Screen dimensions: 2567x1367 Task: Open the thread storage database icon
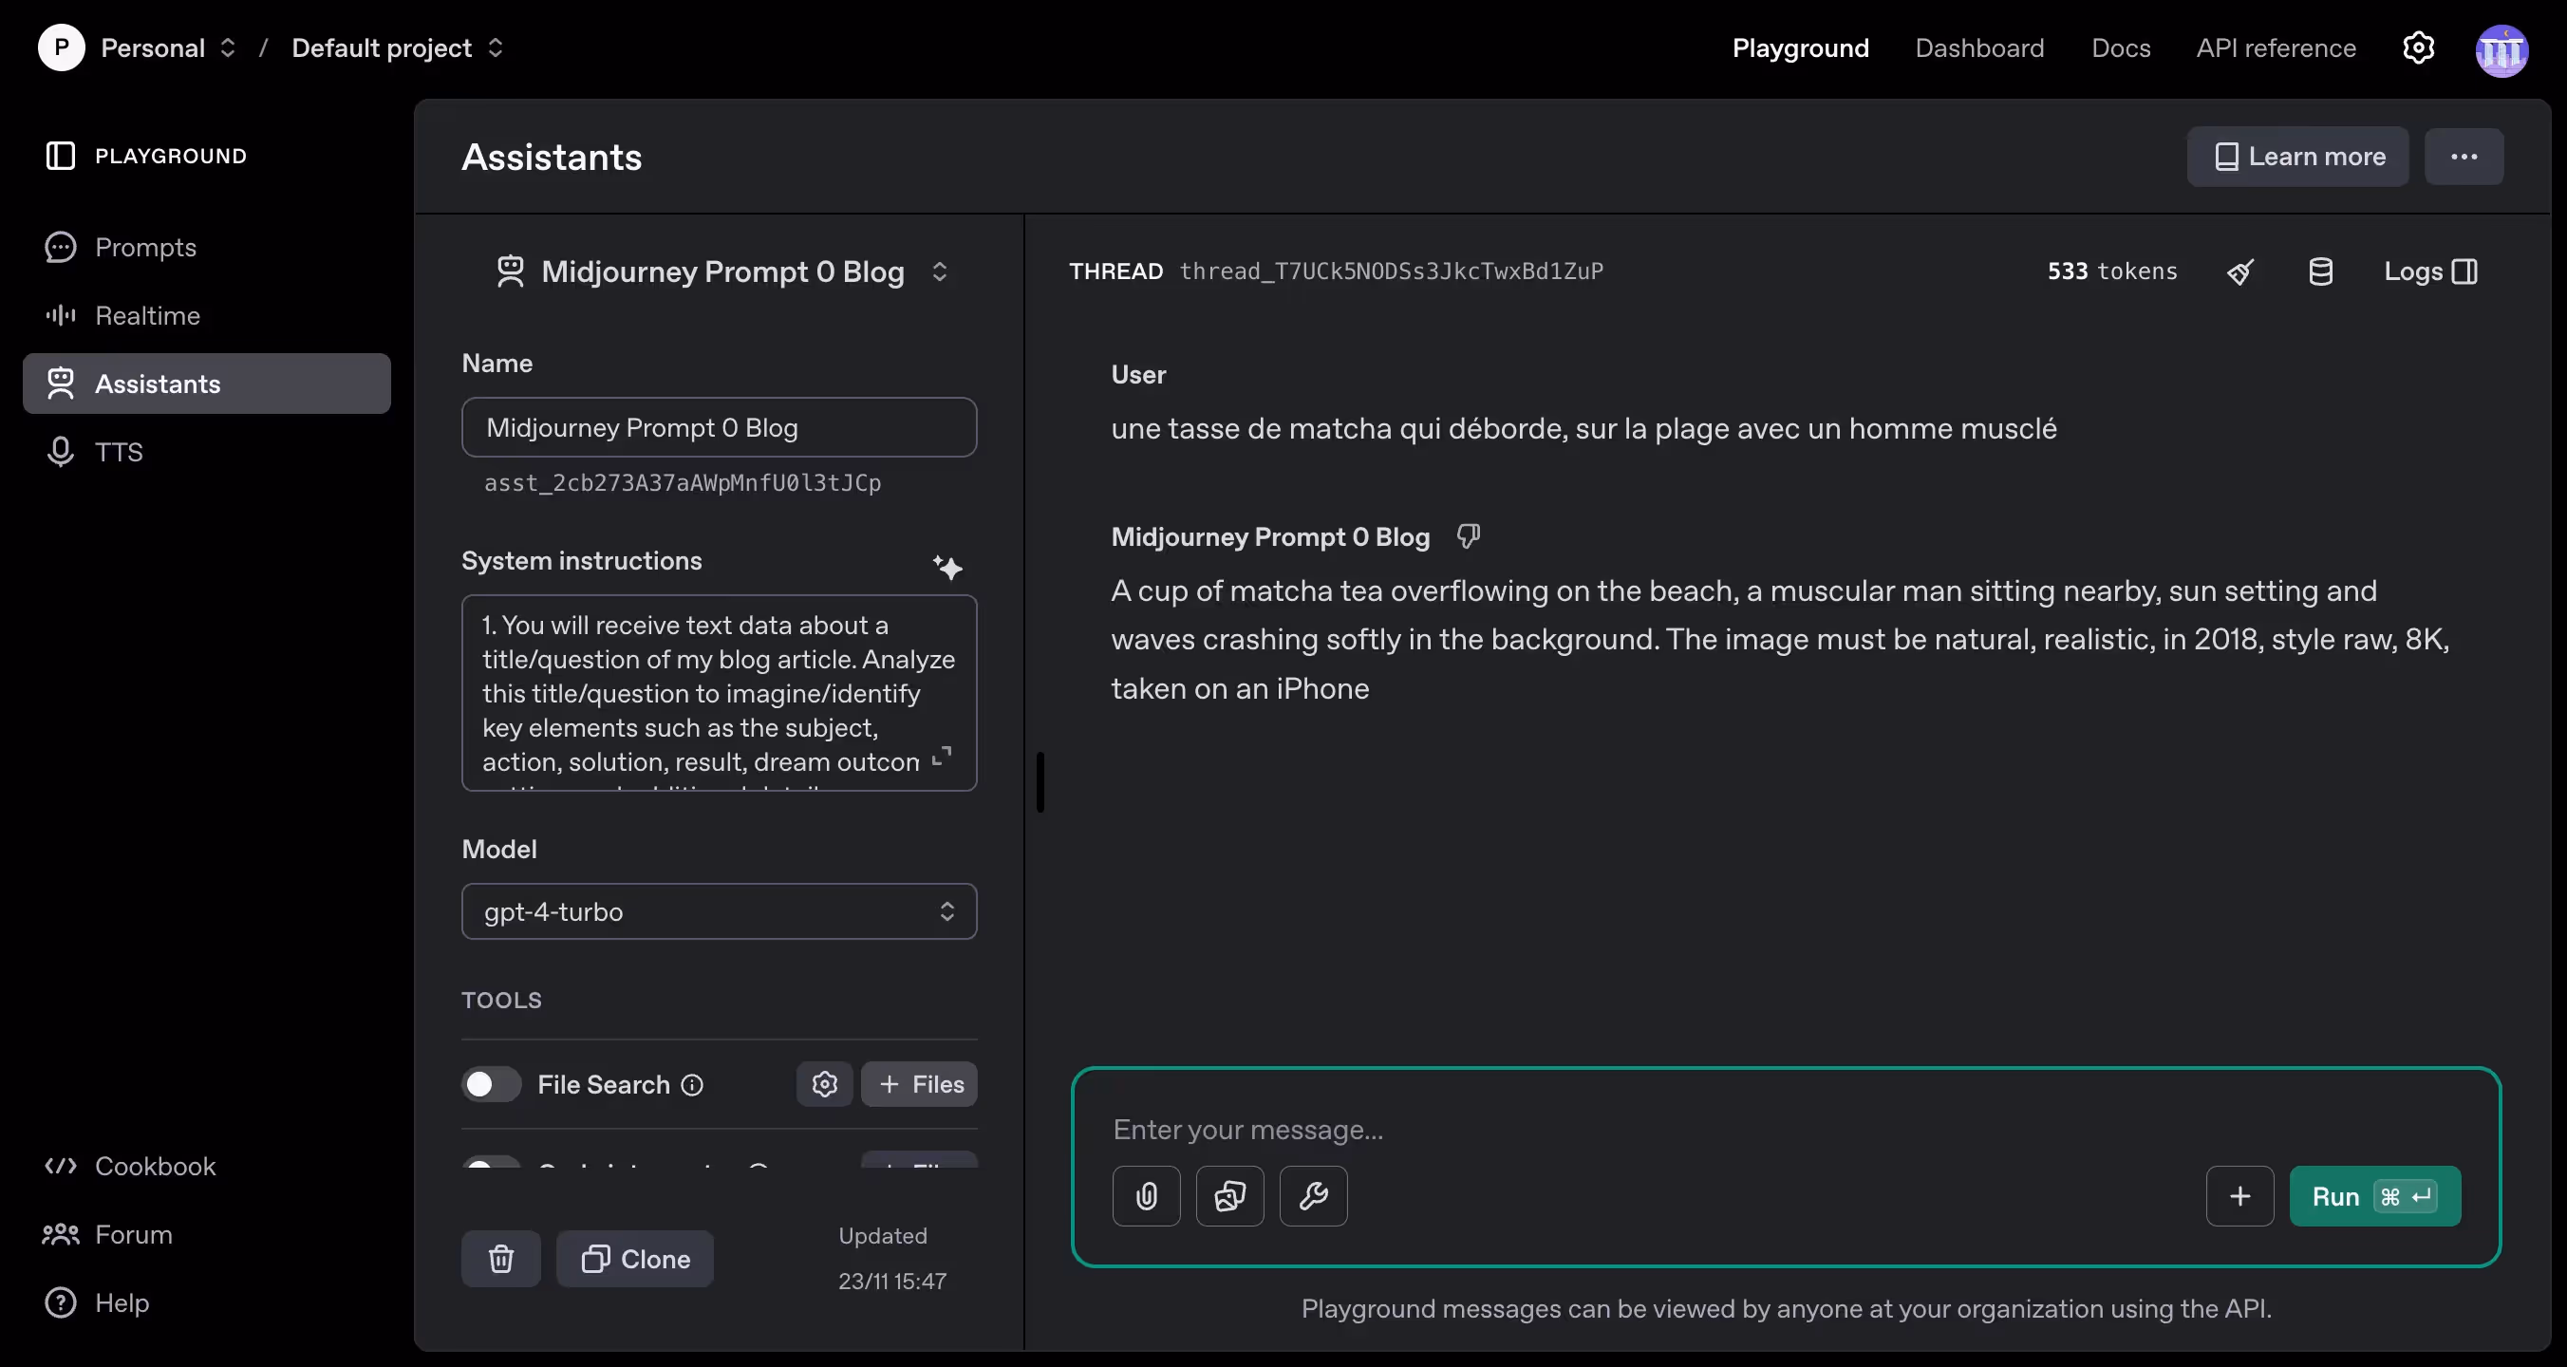(2320, 271)
